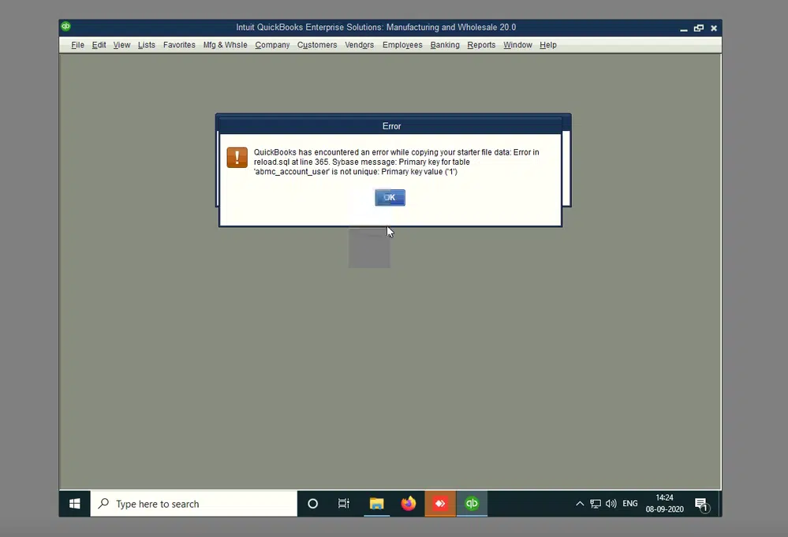Open the Employees menu

pyautogui.click(x=402, y=45)
